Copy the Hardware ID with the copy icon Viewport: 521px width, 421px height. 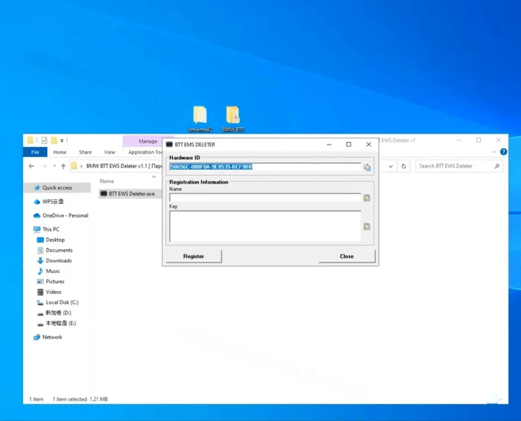[367, 167]
